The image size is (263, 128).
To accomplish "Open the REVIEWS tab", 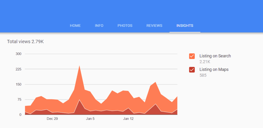I will (154, 26).
